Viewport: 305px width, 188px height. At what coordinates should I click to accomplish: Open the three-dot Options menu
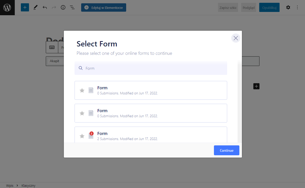297,8
